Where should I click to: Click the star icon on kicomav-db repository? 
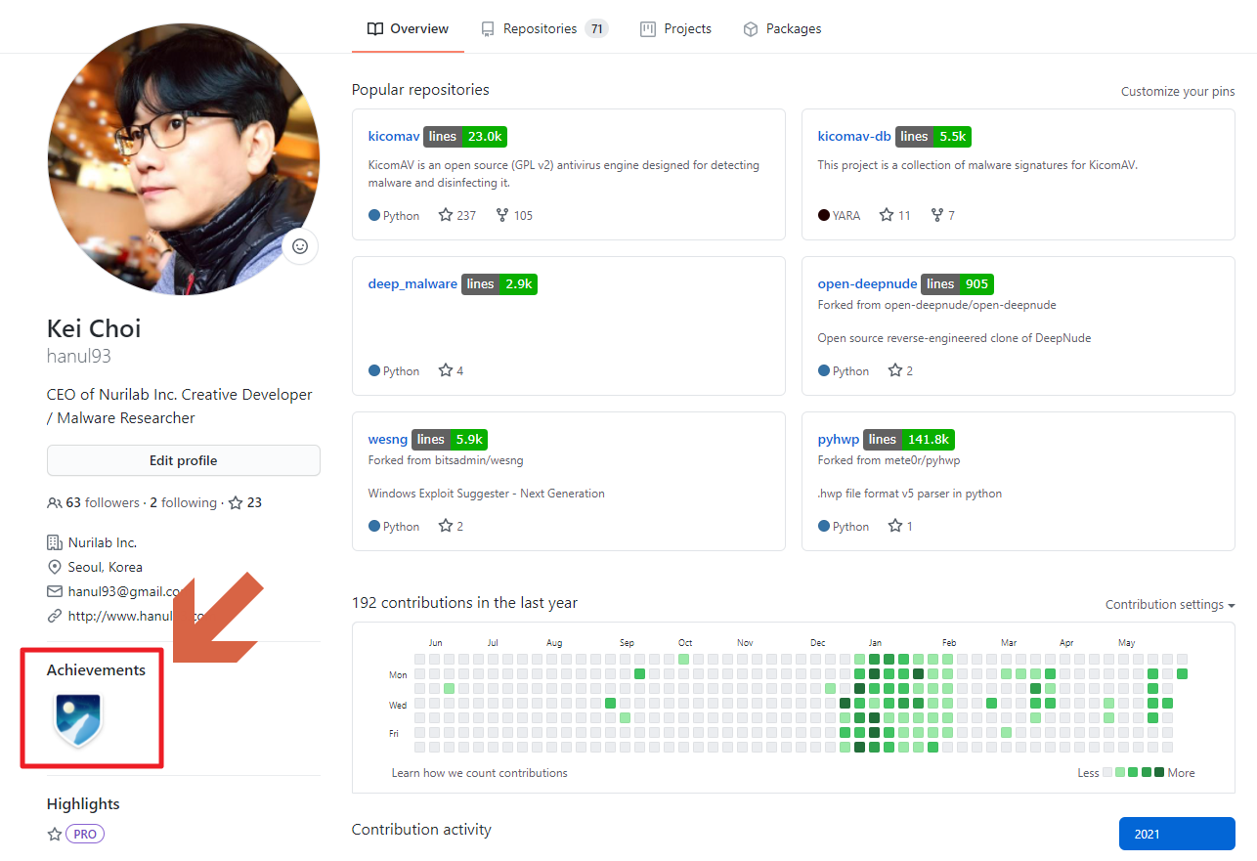click(x=887, y=215)
